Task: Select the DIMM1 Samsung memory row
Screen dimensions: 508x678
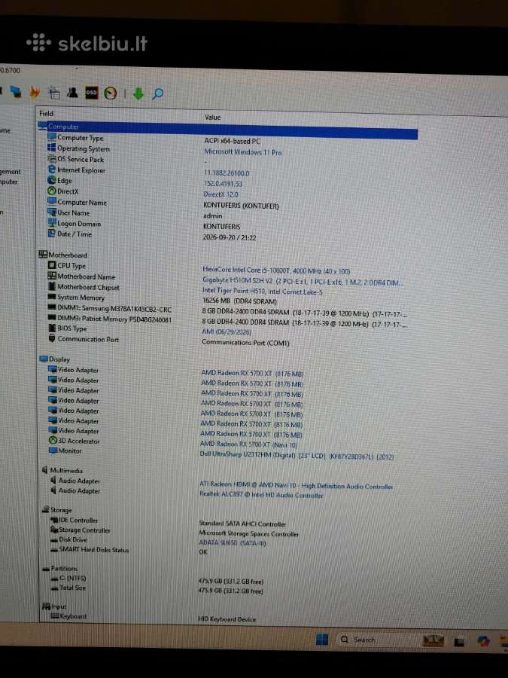Action: pyautogui.click(x=114, y=309)
